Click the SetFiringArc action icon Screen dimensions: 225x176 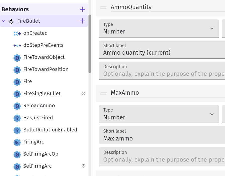[17, 166]
